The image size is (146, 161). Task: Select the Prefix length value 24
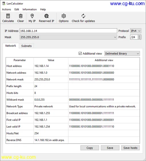pos(51,86)
